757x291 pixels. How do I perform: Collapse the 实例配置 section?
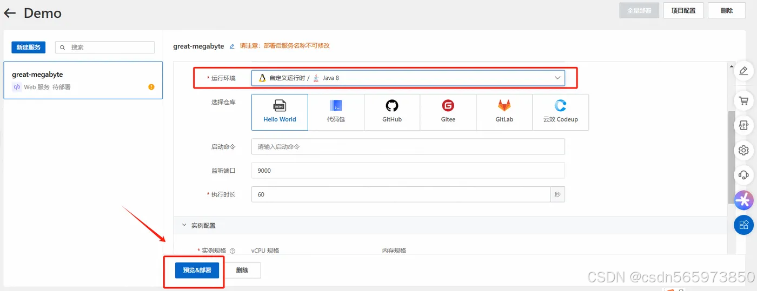pyautogui.click(x=184, y=225)
